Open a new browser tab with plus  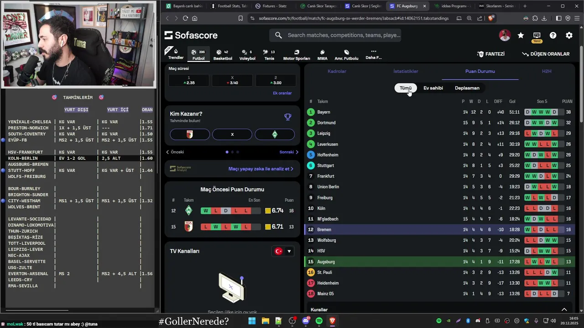(x=525, y=6)
